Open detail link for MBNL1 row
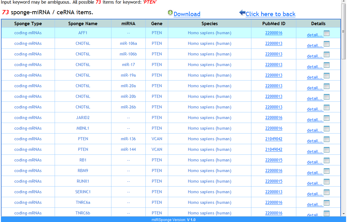This screenshot has height=222, width=347. click(x=315, y=130)
